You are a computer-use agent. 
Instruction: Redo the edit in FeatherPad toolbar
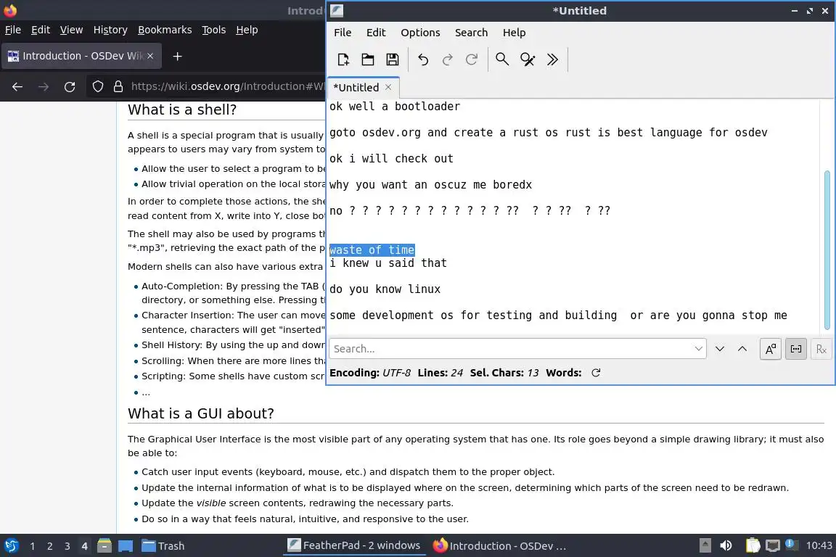pos(447,59)
